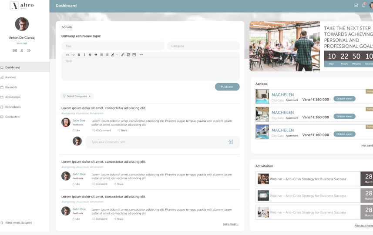Open the indoor pool listing thumbnail
Screen dimensions: 373x235
click(x=262, y=97)
